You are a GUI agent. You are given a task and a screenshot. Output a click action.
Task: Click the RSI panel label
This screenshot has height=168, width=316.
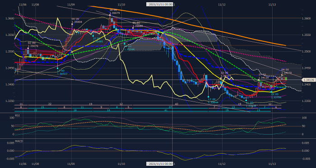tap(18, 115)
